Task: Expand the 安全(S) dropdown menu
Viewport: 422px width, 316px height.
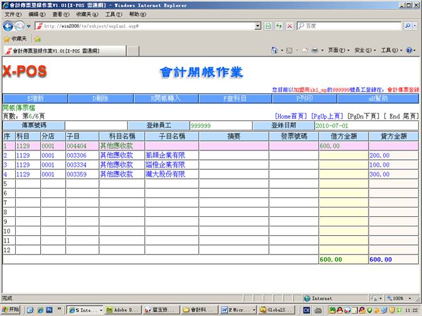Action: (362, 50)
